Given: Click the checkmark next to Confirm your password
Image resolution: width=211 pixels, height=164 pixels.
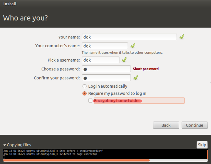Looking at the screenshot, I should 136,78.
